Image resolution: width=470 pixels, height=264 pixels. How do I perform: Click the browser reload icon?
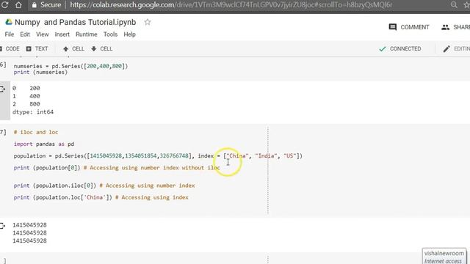tap(5, 5)
